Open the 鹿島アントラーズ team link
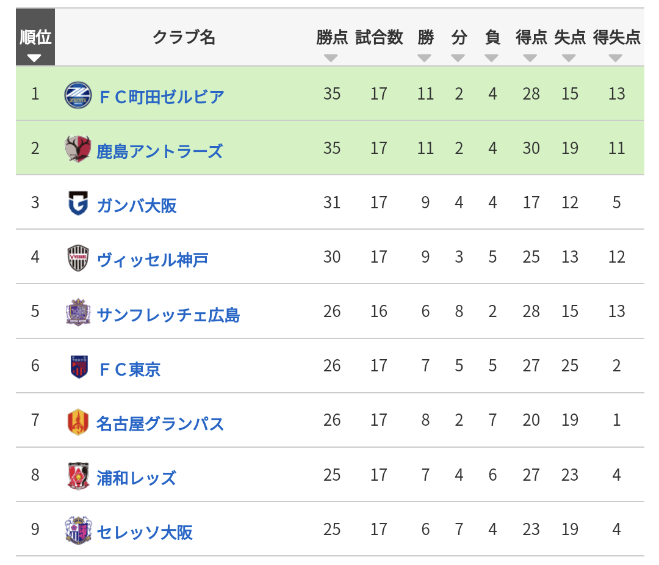This screenshot has height=565, width=659. [x=160, y=151]
